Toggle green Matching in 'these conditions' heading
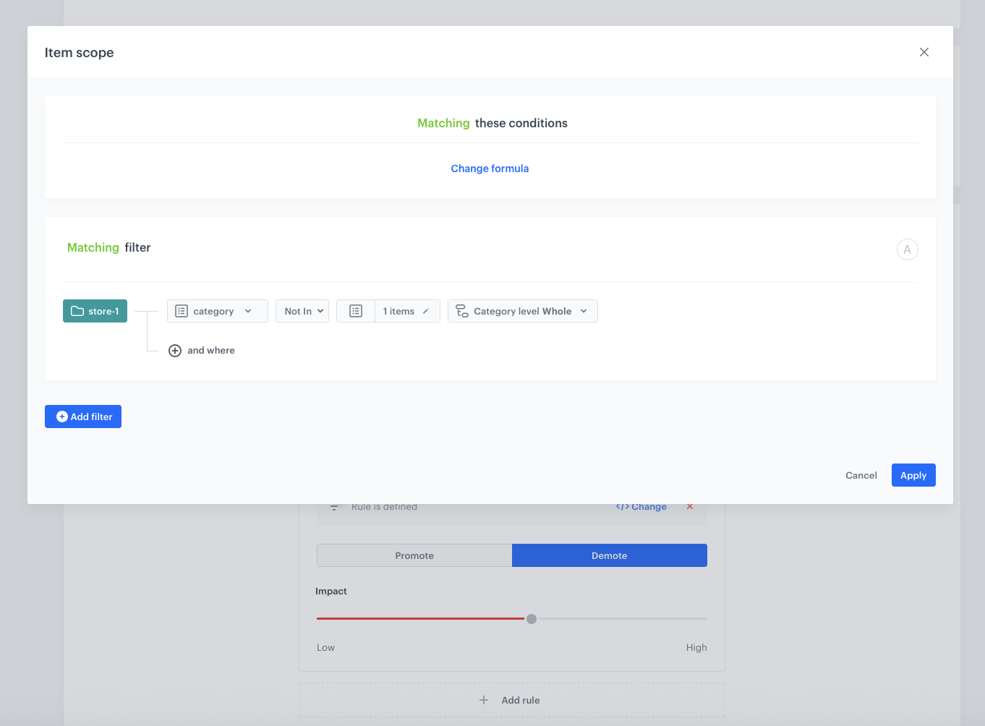This screenshot has height=726, width=985. (443, 123)
